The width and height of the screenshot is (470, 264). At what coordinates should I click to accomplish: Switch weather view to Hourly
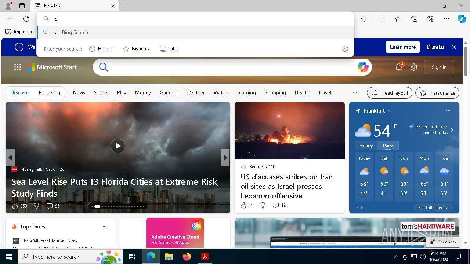[x=366, y=146]
